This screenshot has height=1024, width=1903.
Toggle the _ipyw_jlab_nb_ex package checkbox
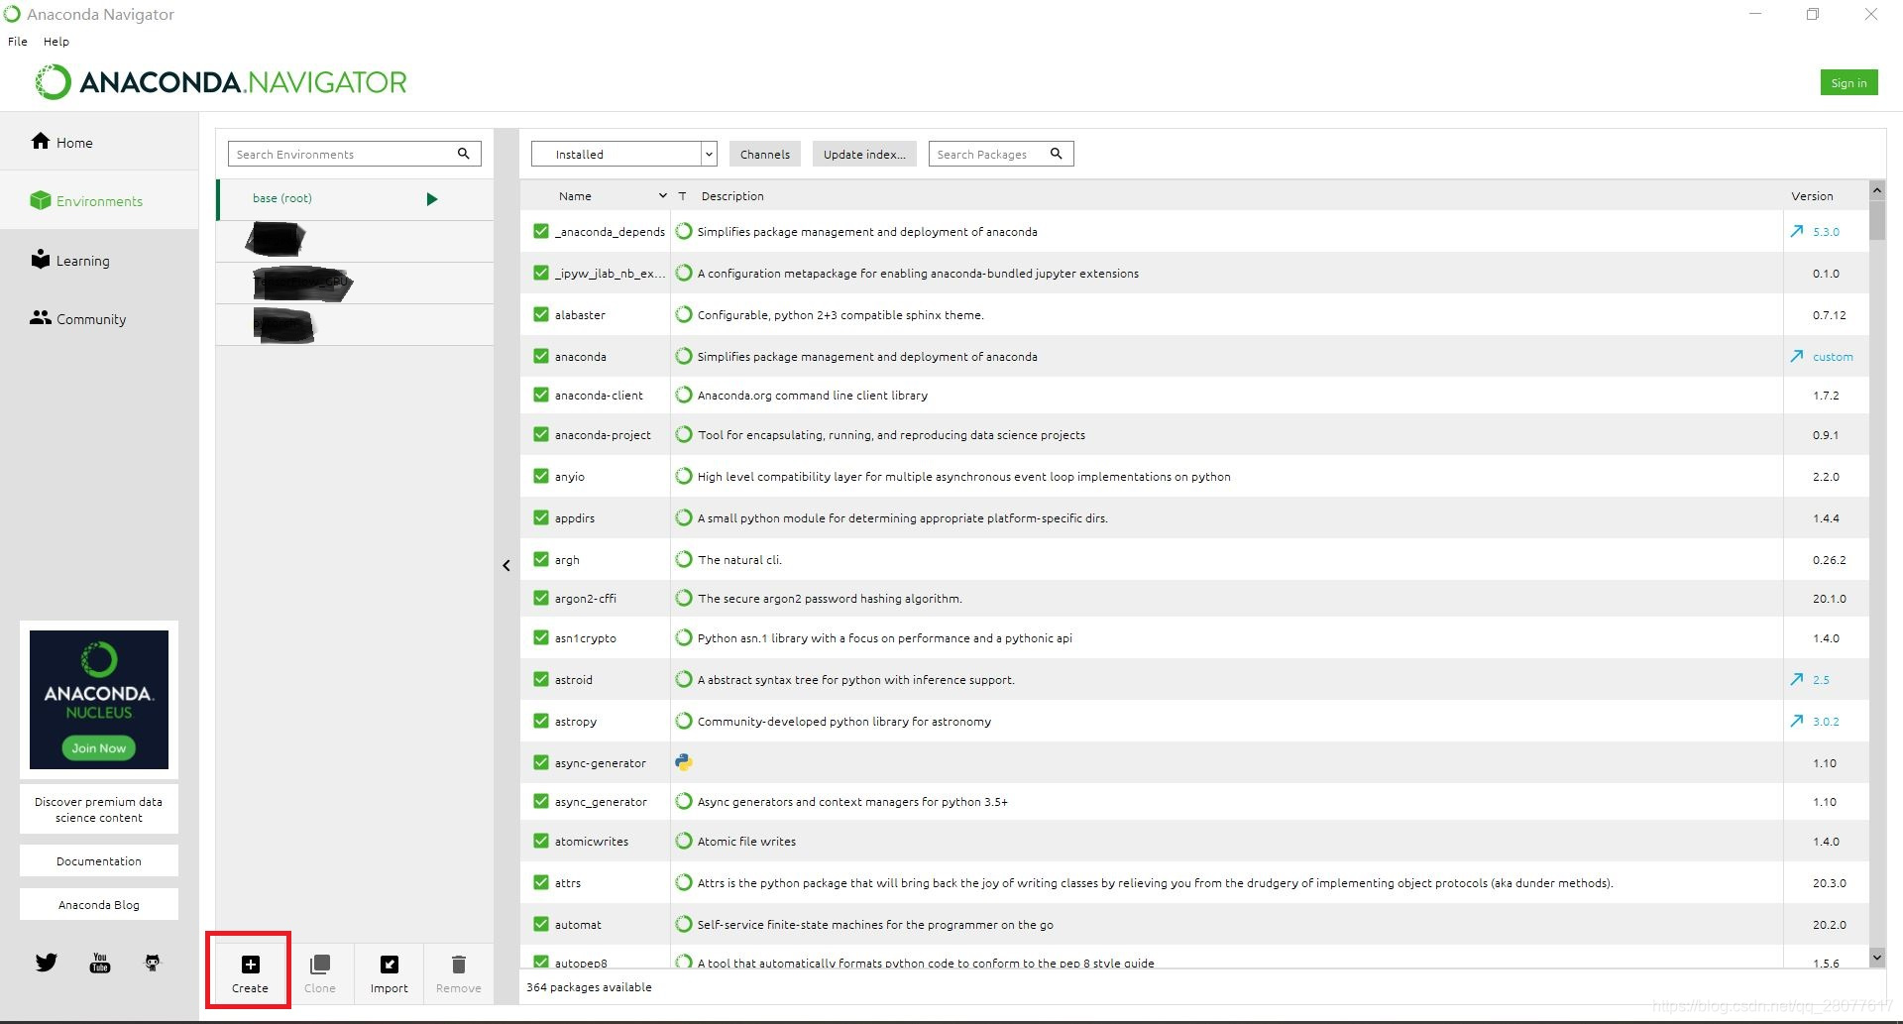pyautogui.click(x=541, y=273)
